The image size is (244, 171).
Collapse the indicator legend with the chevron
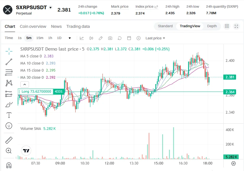[25, 85]
